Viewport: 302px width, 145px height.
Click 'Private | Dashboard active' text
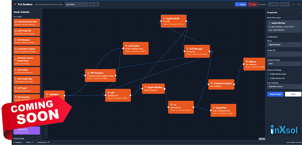click(x=134, y=49)
